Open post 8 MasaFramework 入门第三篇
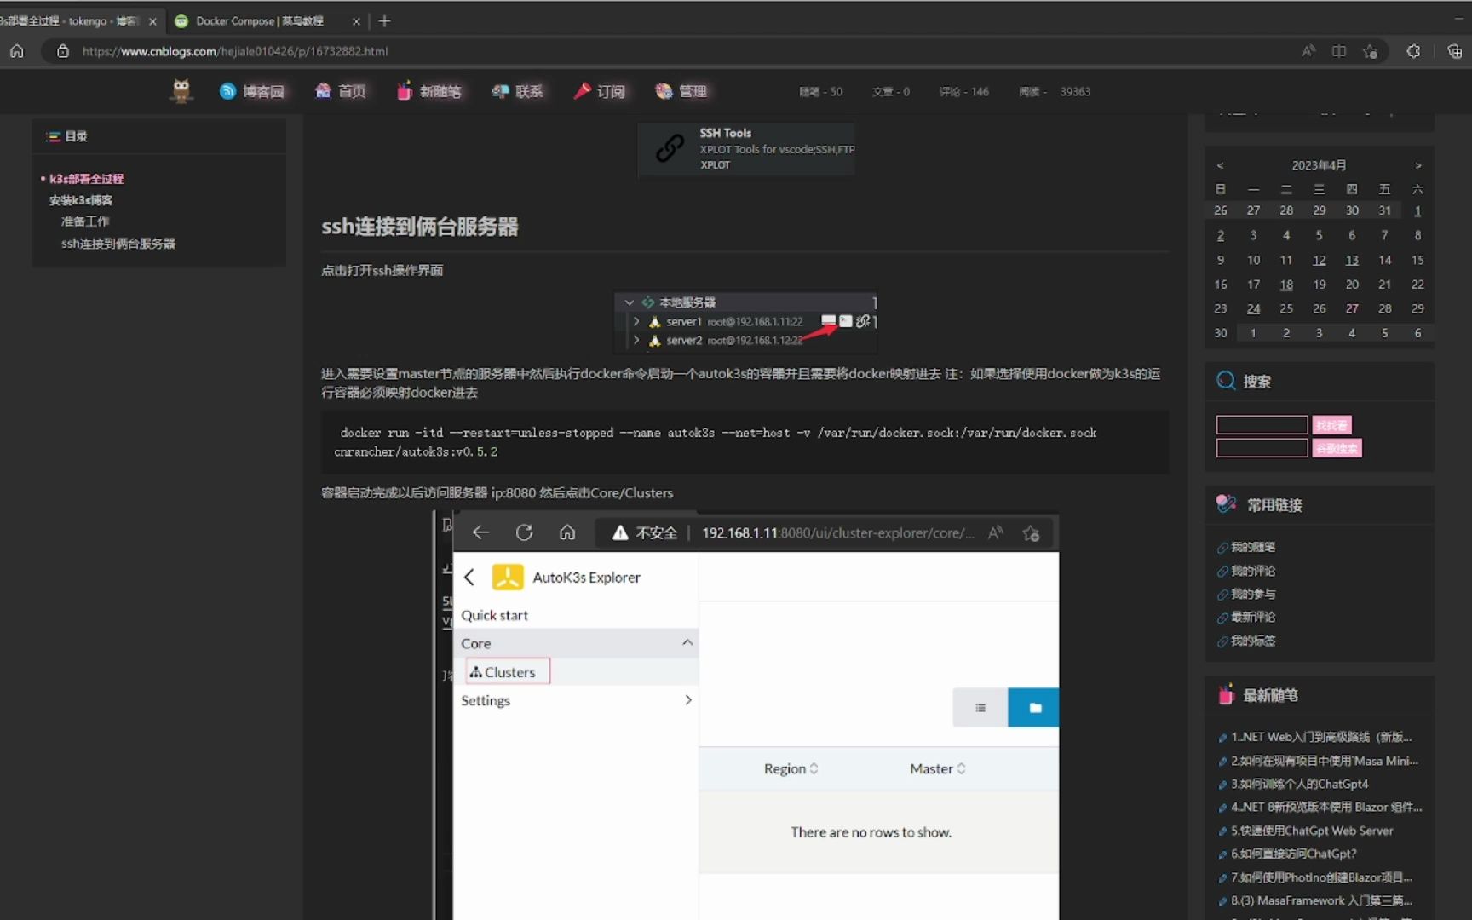The image size is (1472, 920). click(1321, 900)
